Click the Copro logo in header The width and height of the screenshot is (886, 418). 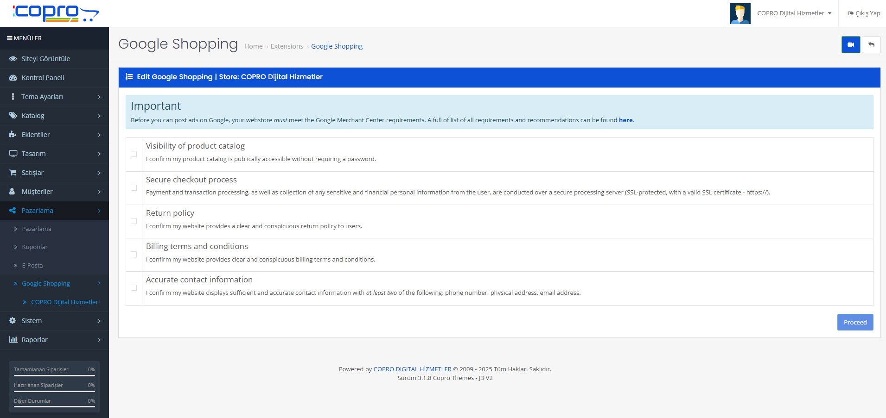56,13
